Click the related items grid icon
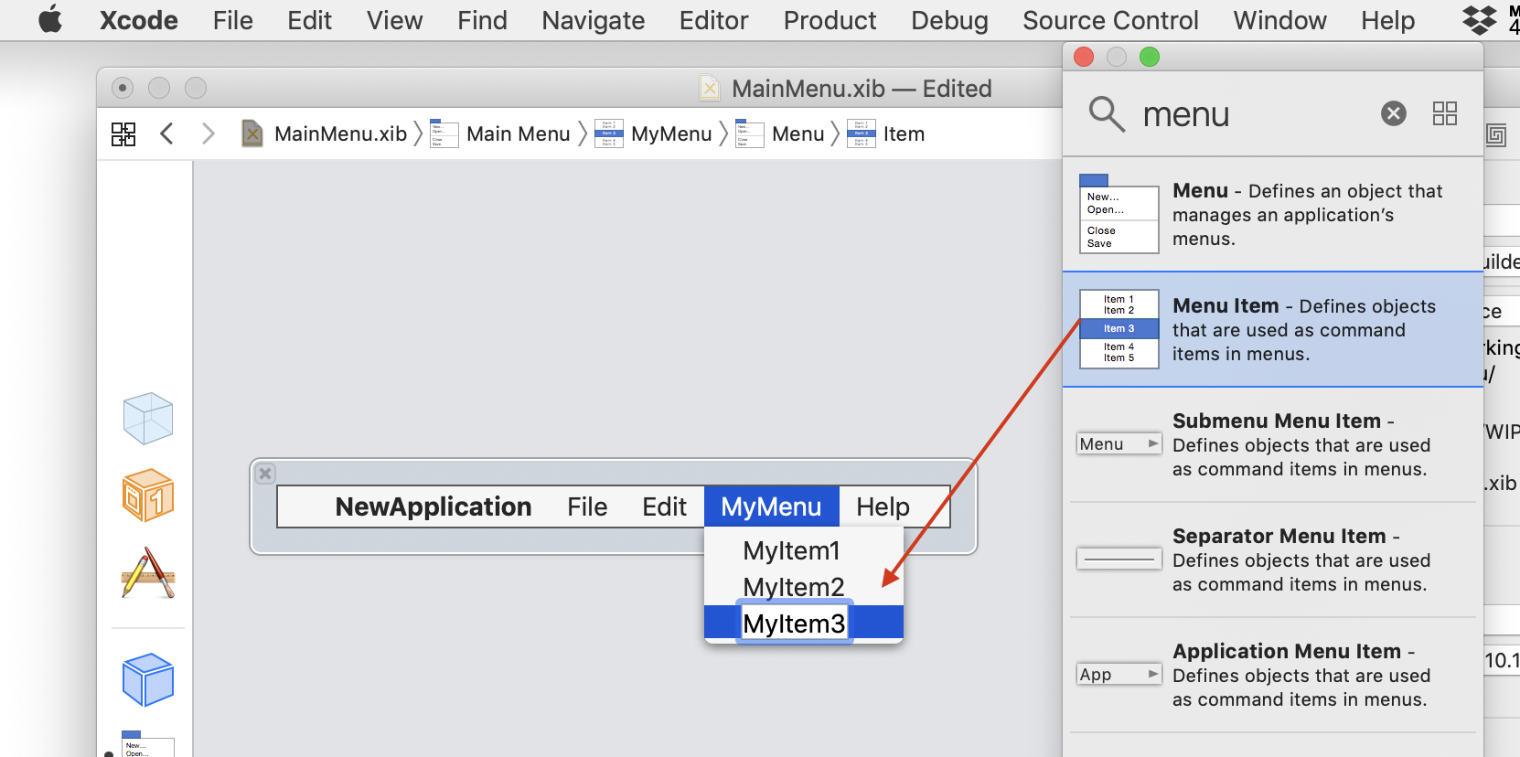1520x757 pixels. (123, 134)
